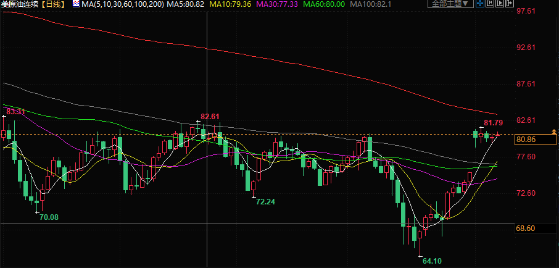Click the 82.61 peak price label

[x=210, y=116]
